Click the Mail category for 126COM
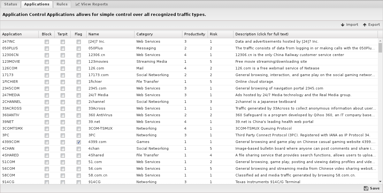Viewport: 383px width, 193px height. coord(158,68)
